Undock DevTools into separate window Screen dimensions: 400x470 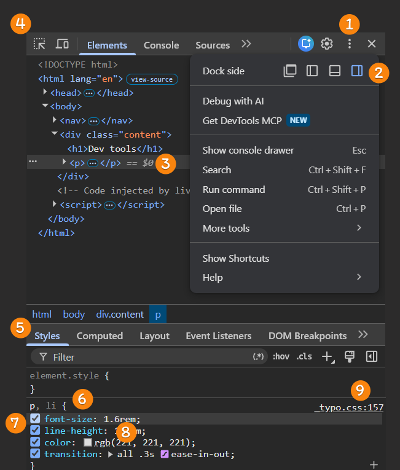tap(289, 71)
